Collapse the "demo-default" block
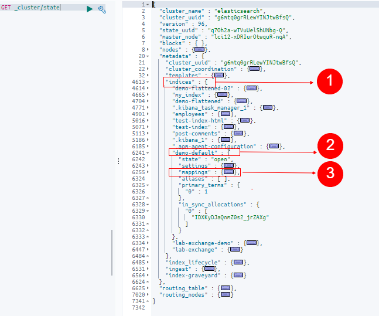 (x=148, y=153)
